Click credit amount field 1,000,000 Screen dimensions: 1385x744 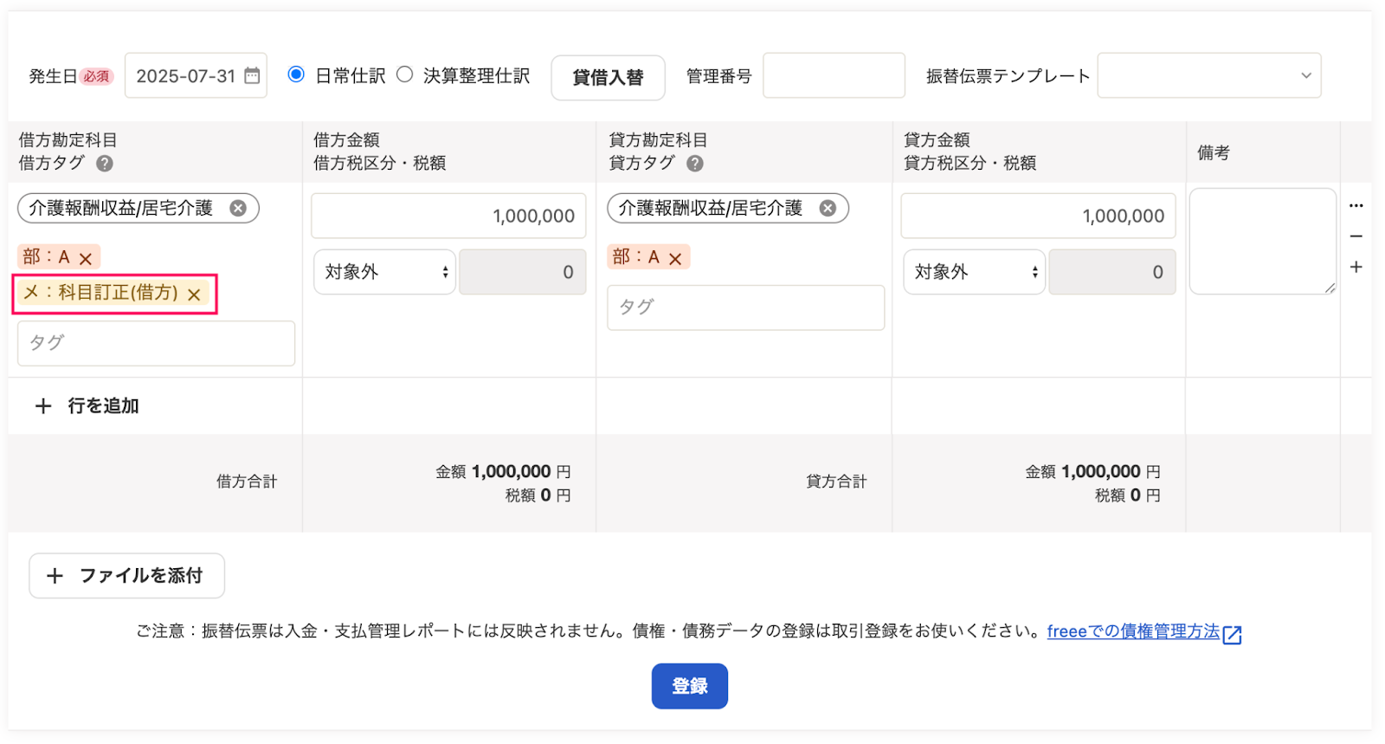click(1038, 216)
